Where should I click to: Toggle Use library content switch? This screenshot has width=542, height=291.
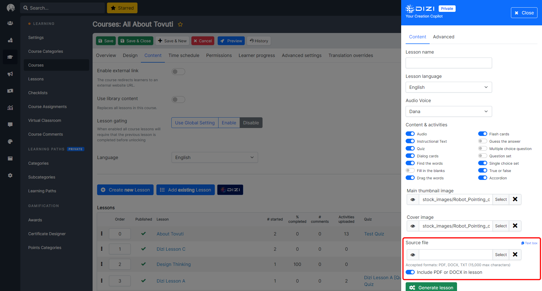(178, 100)
